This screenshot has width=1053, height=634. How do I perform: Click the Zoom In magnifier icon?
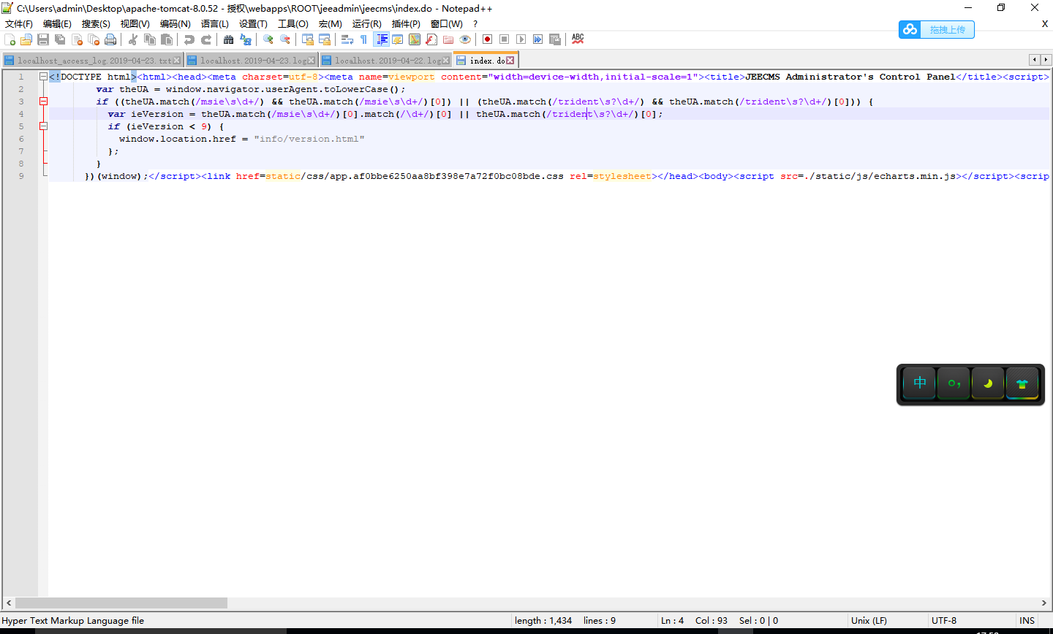point(268,39)
